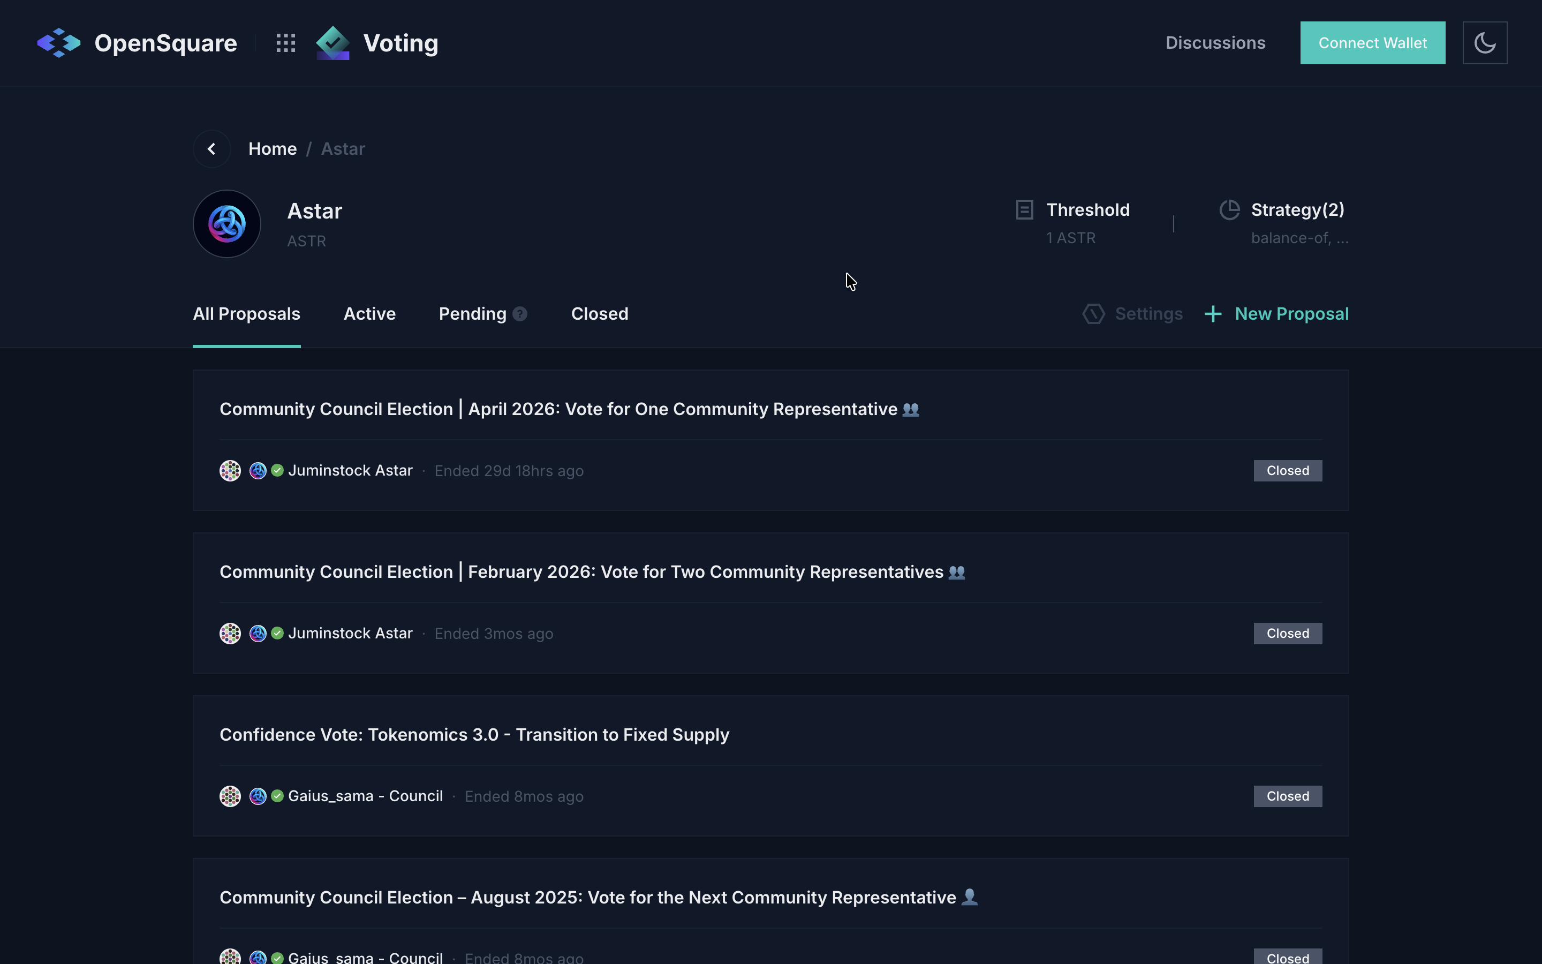
Task: Click Juminstock Astar on April 2026 proposal
Action: [350, 471]
